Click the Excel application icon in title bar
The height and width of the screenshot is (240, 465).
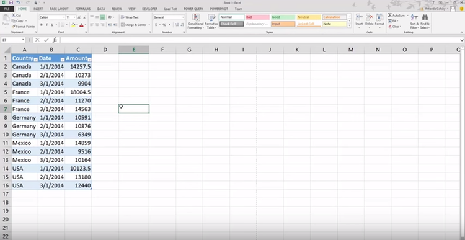pos(4,2)
